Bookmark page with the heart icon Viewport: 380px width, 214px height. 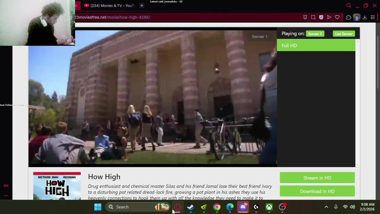tap(337, 17)
